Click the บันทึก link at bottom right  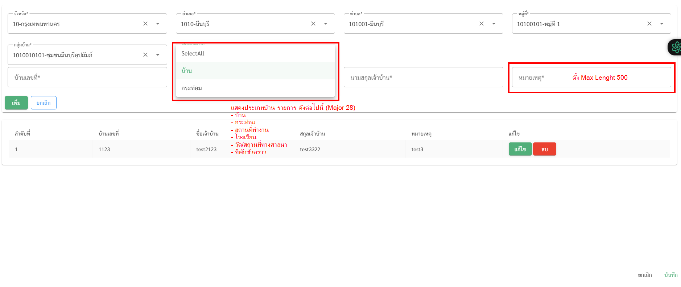pyautogui.click(x=671, y=275)
